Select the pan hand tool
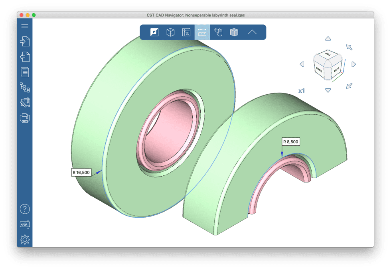391x270 pixels. coord(218,32)
